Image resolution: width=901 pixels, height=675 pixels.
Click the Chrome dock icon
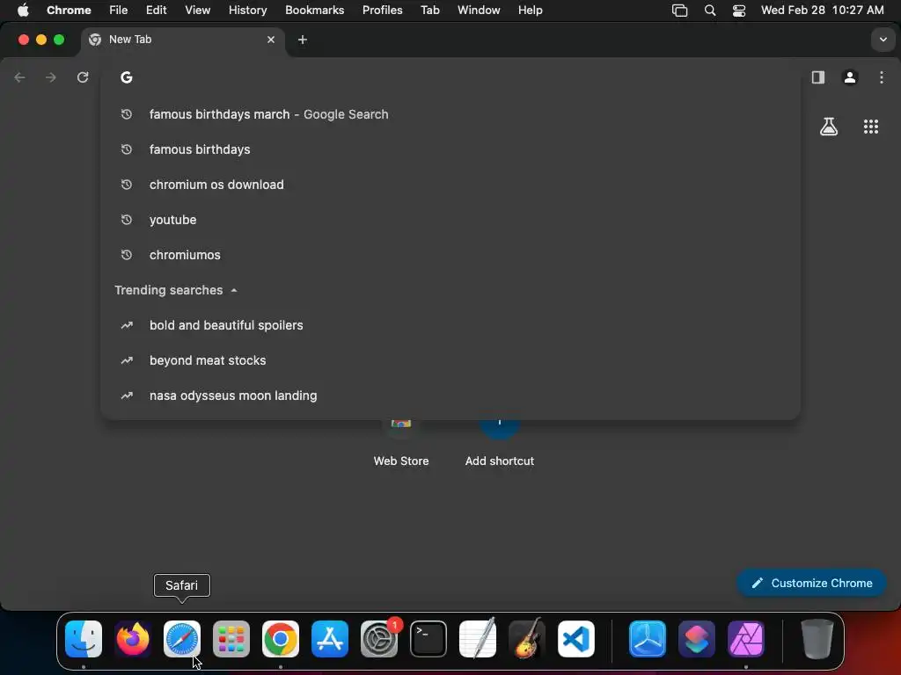(281, 639)
